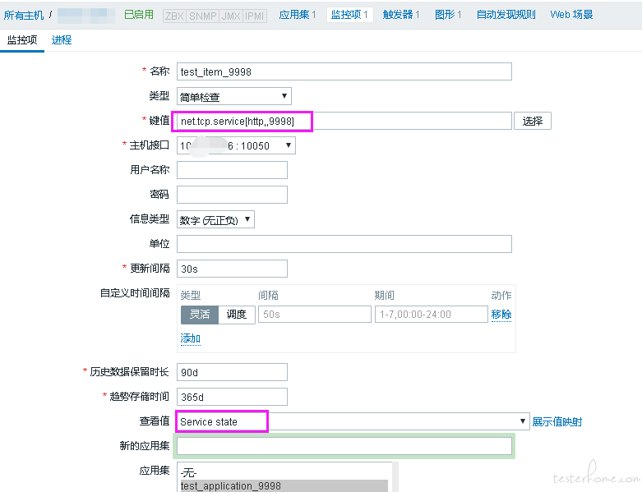Switch interval type to 调度

[x=237, y=314]
